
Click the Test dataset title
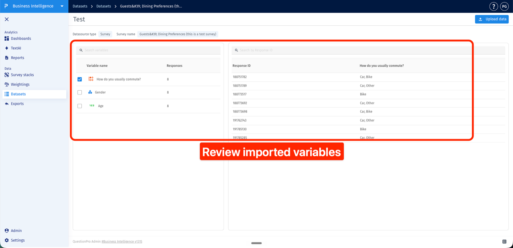[79, 19]
